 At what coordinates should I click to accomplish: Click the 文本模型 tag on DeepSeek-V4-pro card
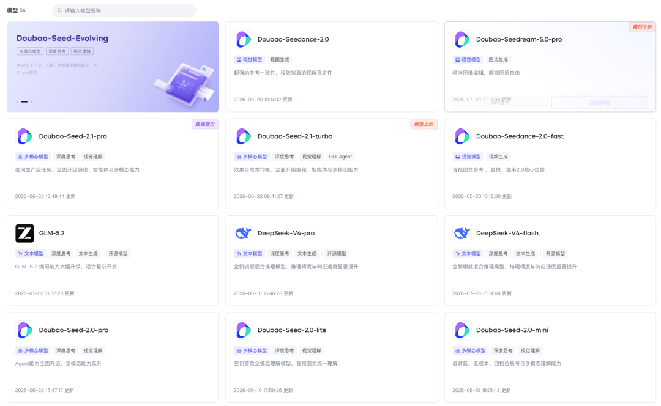pos(249,254)
